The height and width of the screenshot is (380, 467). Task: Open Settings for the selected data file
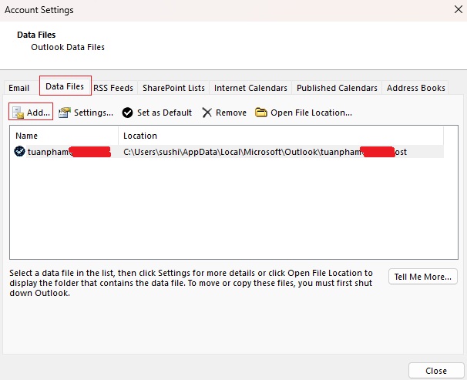[86, 113]
